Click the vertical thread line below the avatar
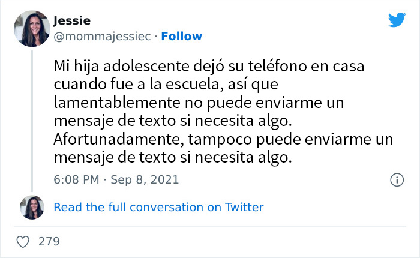This screenshot has width=420, height=258. (32, 120)
